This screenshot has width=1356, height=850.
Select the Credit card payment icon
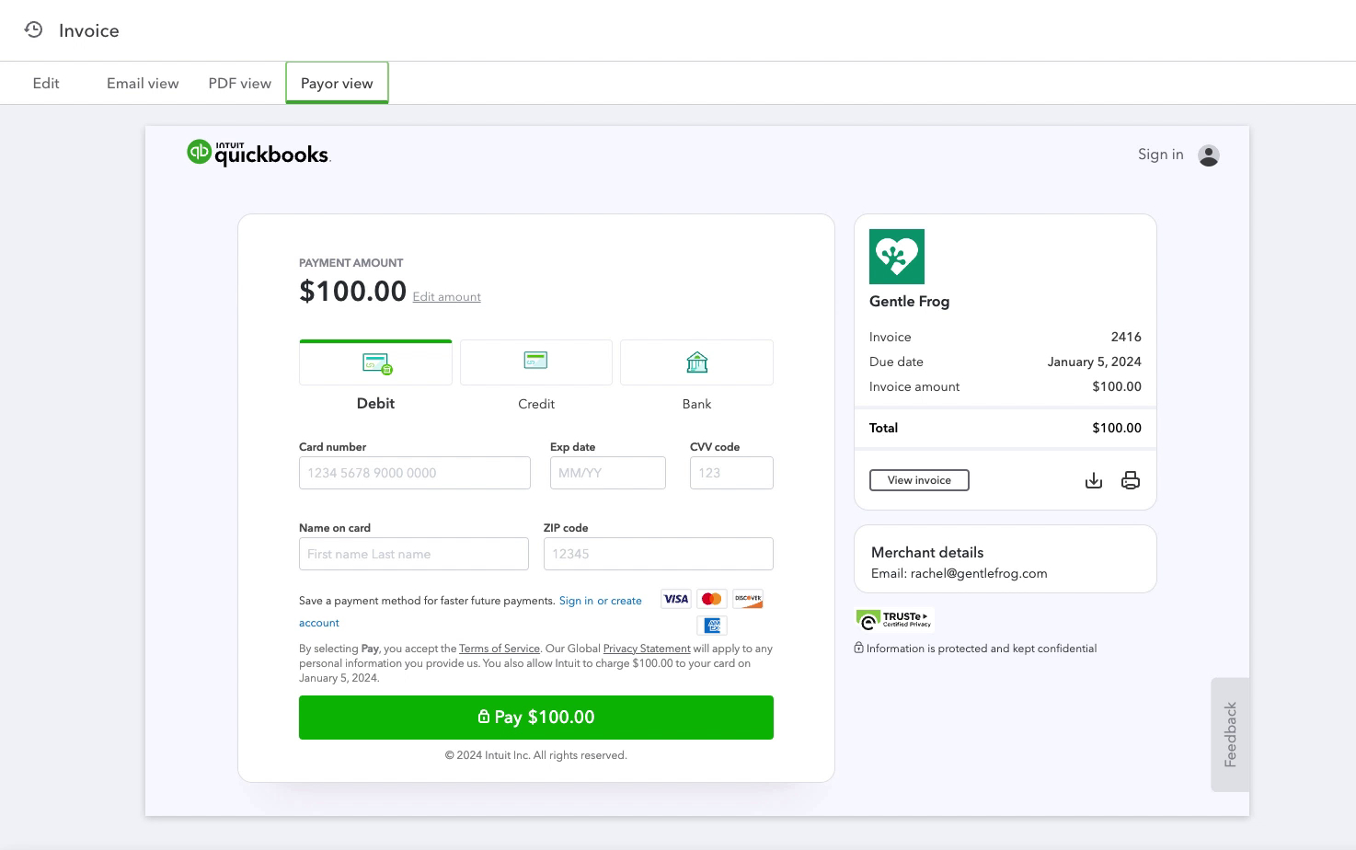[x=536, y=360]
